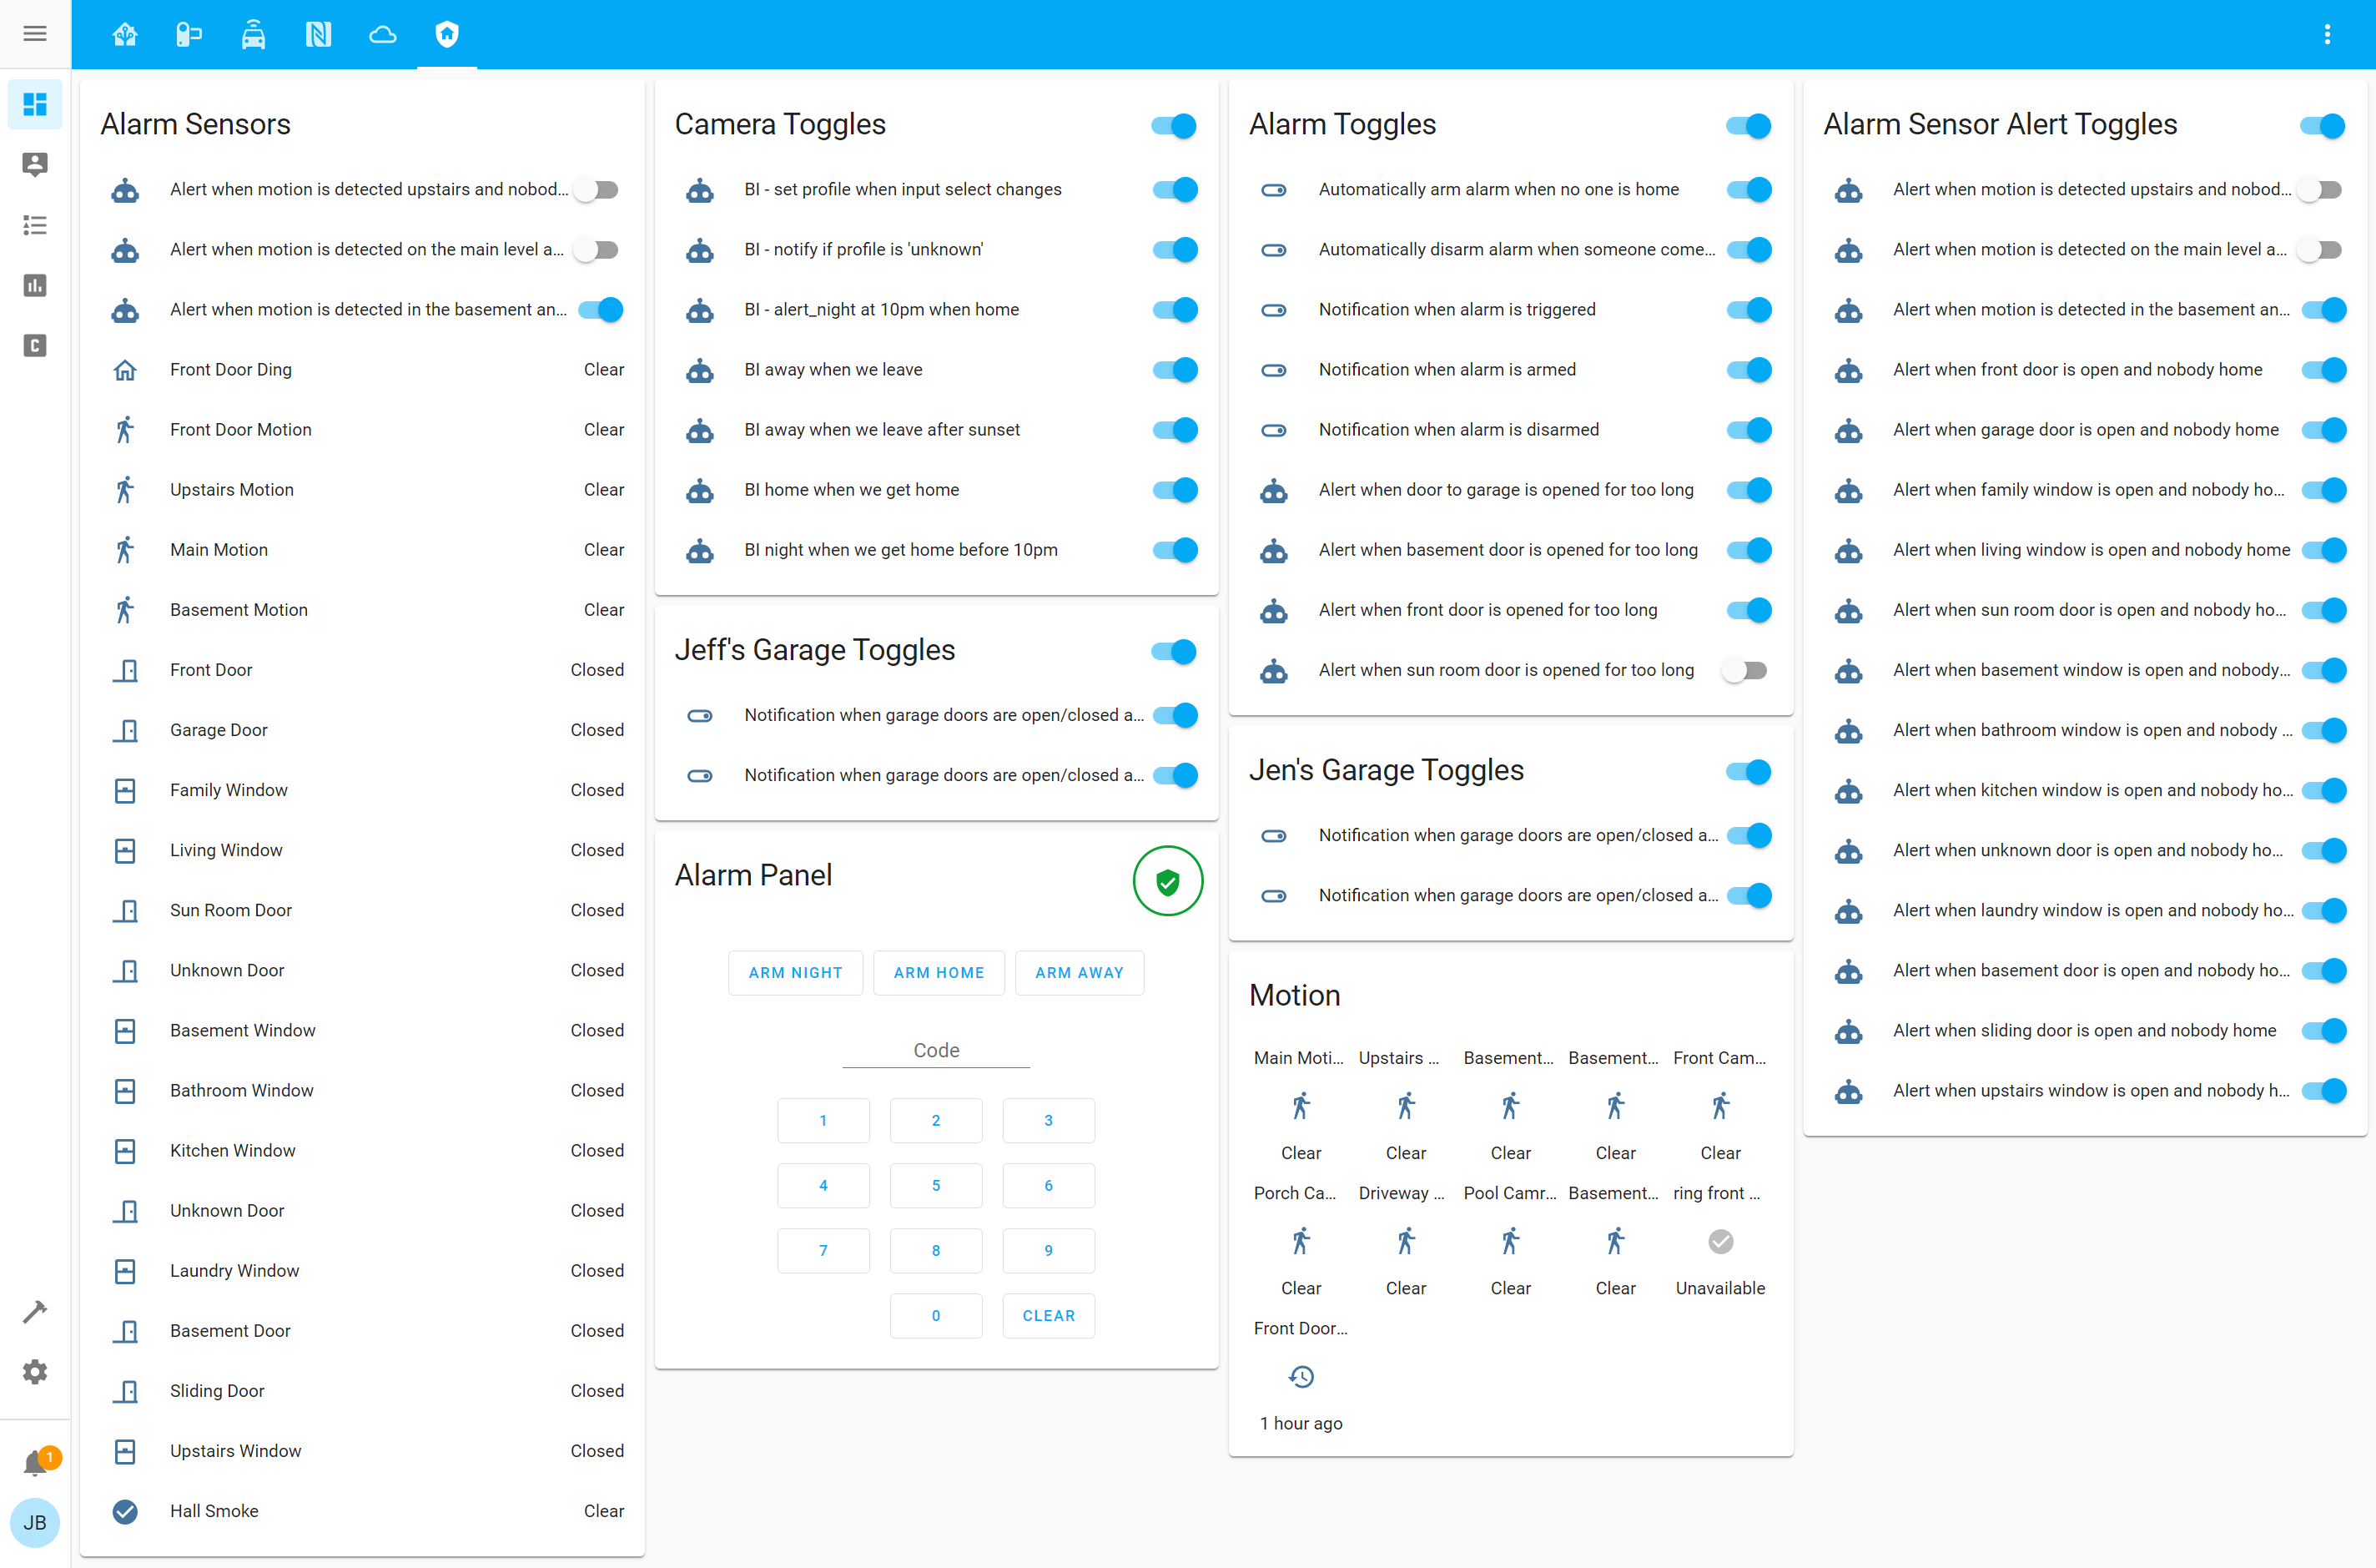This screenshot has width=2376, height=1568.
Task: Switch to the car view tab
Action: [253, 34]
